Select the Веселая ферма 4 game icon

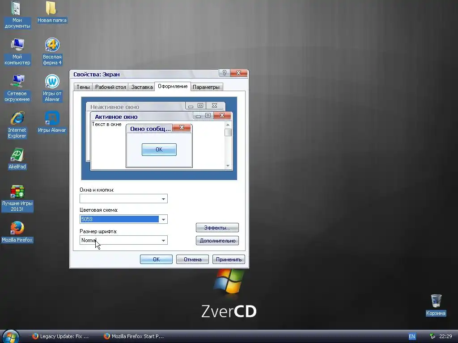coord(52,52)
